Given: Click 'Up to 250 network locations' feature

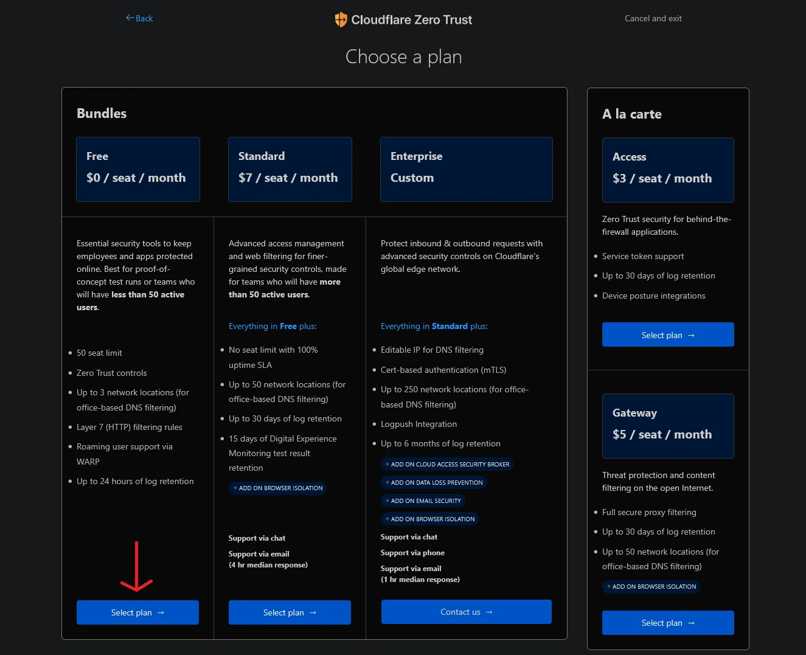Looking at the screenshot, I should (454, 397).
